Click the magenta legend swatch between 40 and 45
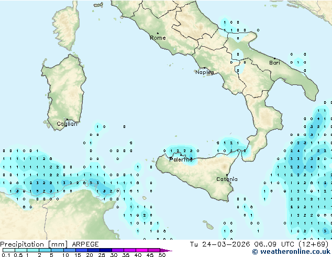 (x=142, y=250)
